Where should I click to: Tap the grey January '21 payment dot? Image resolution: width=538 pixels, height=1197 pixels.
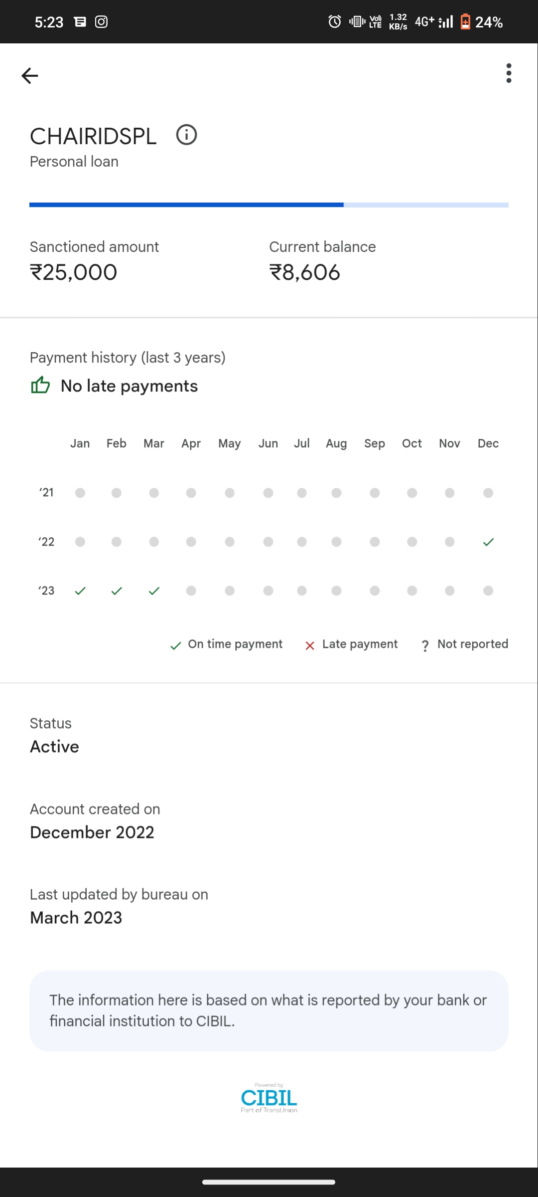(x=80, y=493)
